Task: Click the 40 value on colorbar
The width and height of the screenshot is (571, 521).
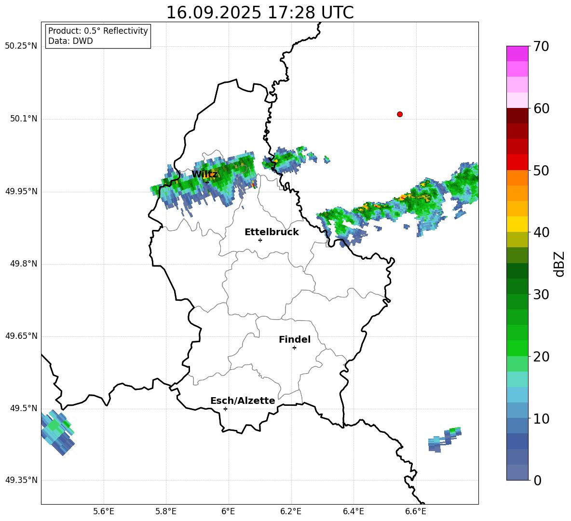Action: tap(541, 232)
